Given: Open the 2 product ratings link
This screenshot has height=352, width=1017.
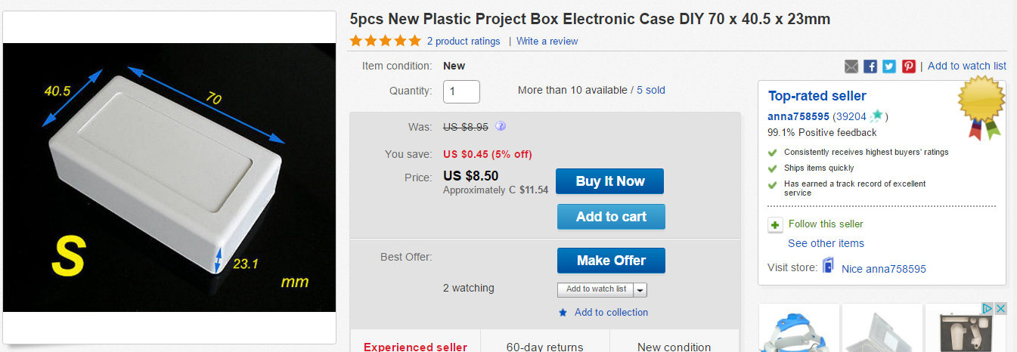Looking at the screenshot, I should [464, 42].
